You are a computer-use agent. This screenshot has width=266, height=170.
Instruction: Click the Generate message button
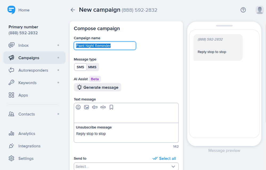point(97,87)
